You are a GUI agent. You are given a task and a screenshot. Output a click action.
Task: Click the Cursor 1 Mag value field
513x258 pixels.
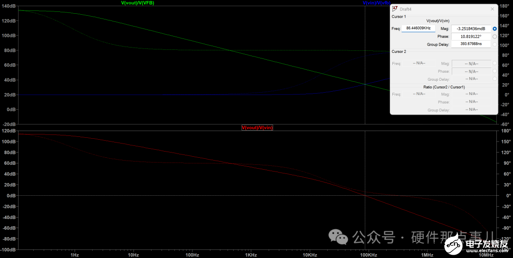pos(471,29)
